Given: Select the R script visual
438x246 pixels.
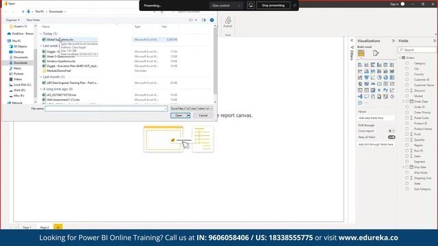Looking at the screenshot, I should pos(379,90).
